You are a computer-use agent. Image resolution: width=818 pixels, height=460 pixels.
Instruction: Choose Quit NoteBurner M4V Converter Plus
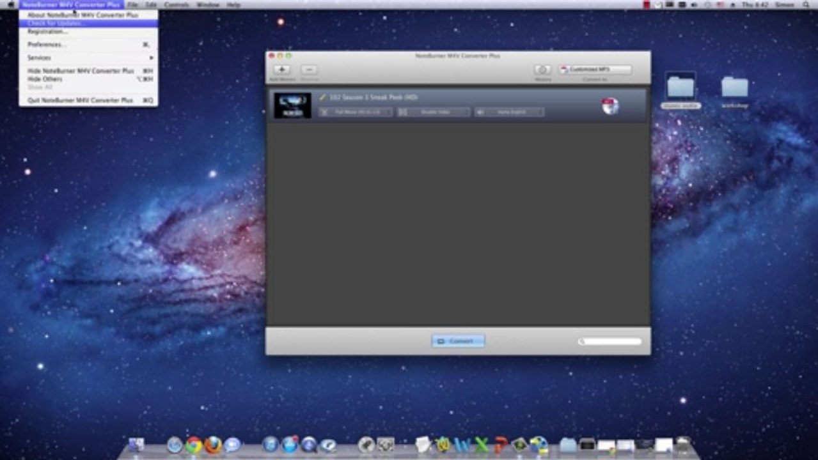coord(88,100)
